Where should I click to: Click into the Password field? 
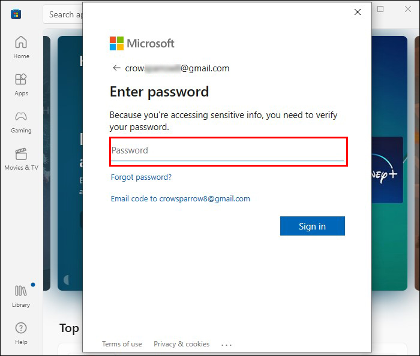pyautogui.click(x=227, y=150)
